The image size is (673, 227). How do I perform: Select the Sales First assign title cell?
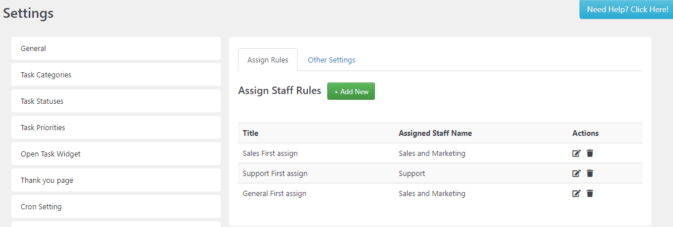pos(270,153)
